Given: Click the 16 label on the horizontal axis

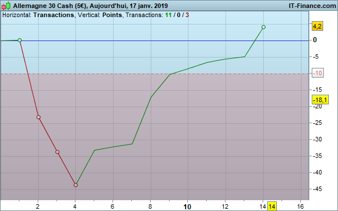Looking at the screenshot, I should (x=300, y=206).
